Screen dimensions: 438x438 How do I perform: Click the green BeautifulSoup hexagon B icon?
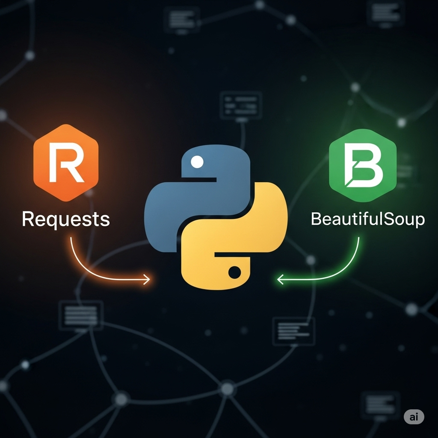363,166
